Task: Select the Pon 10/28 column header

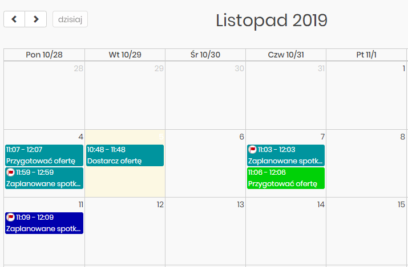Action: tap(44, 55)
